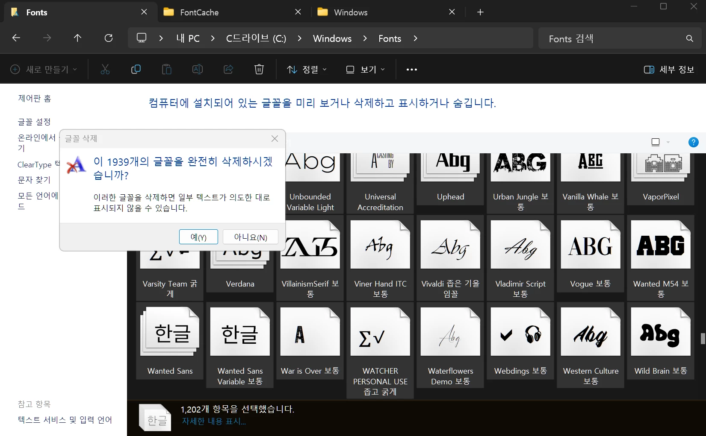This screenshot has height=436, width=706.
Task: Select the Webdings 보통 font icon
Action: tap(520, 331)
